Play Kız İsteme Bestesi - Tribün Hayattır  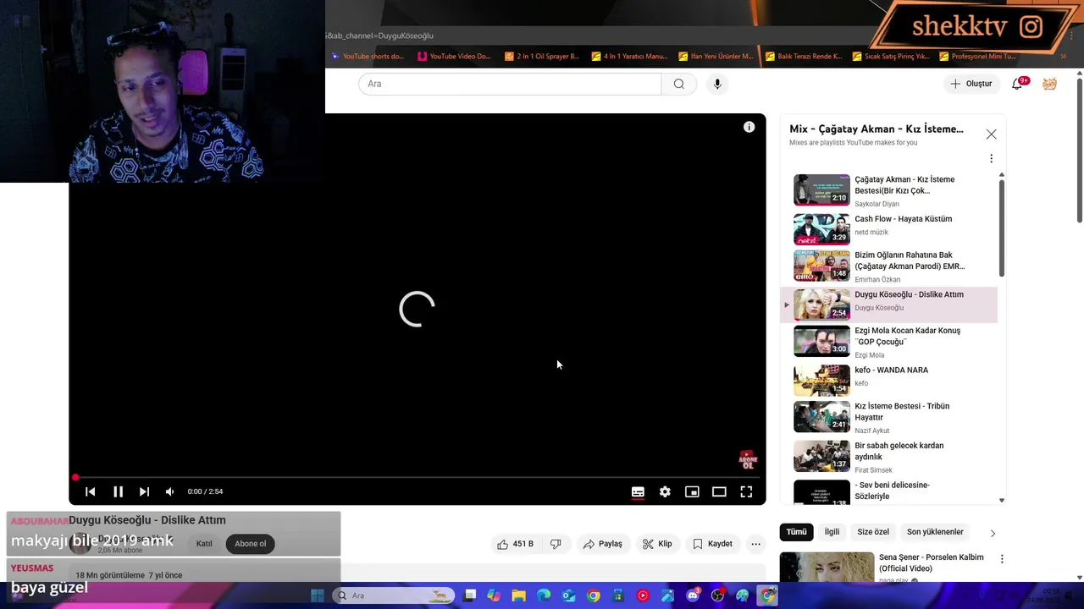tap(888, 417)
